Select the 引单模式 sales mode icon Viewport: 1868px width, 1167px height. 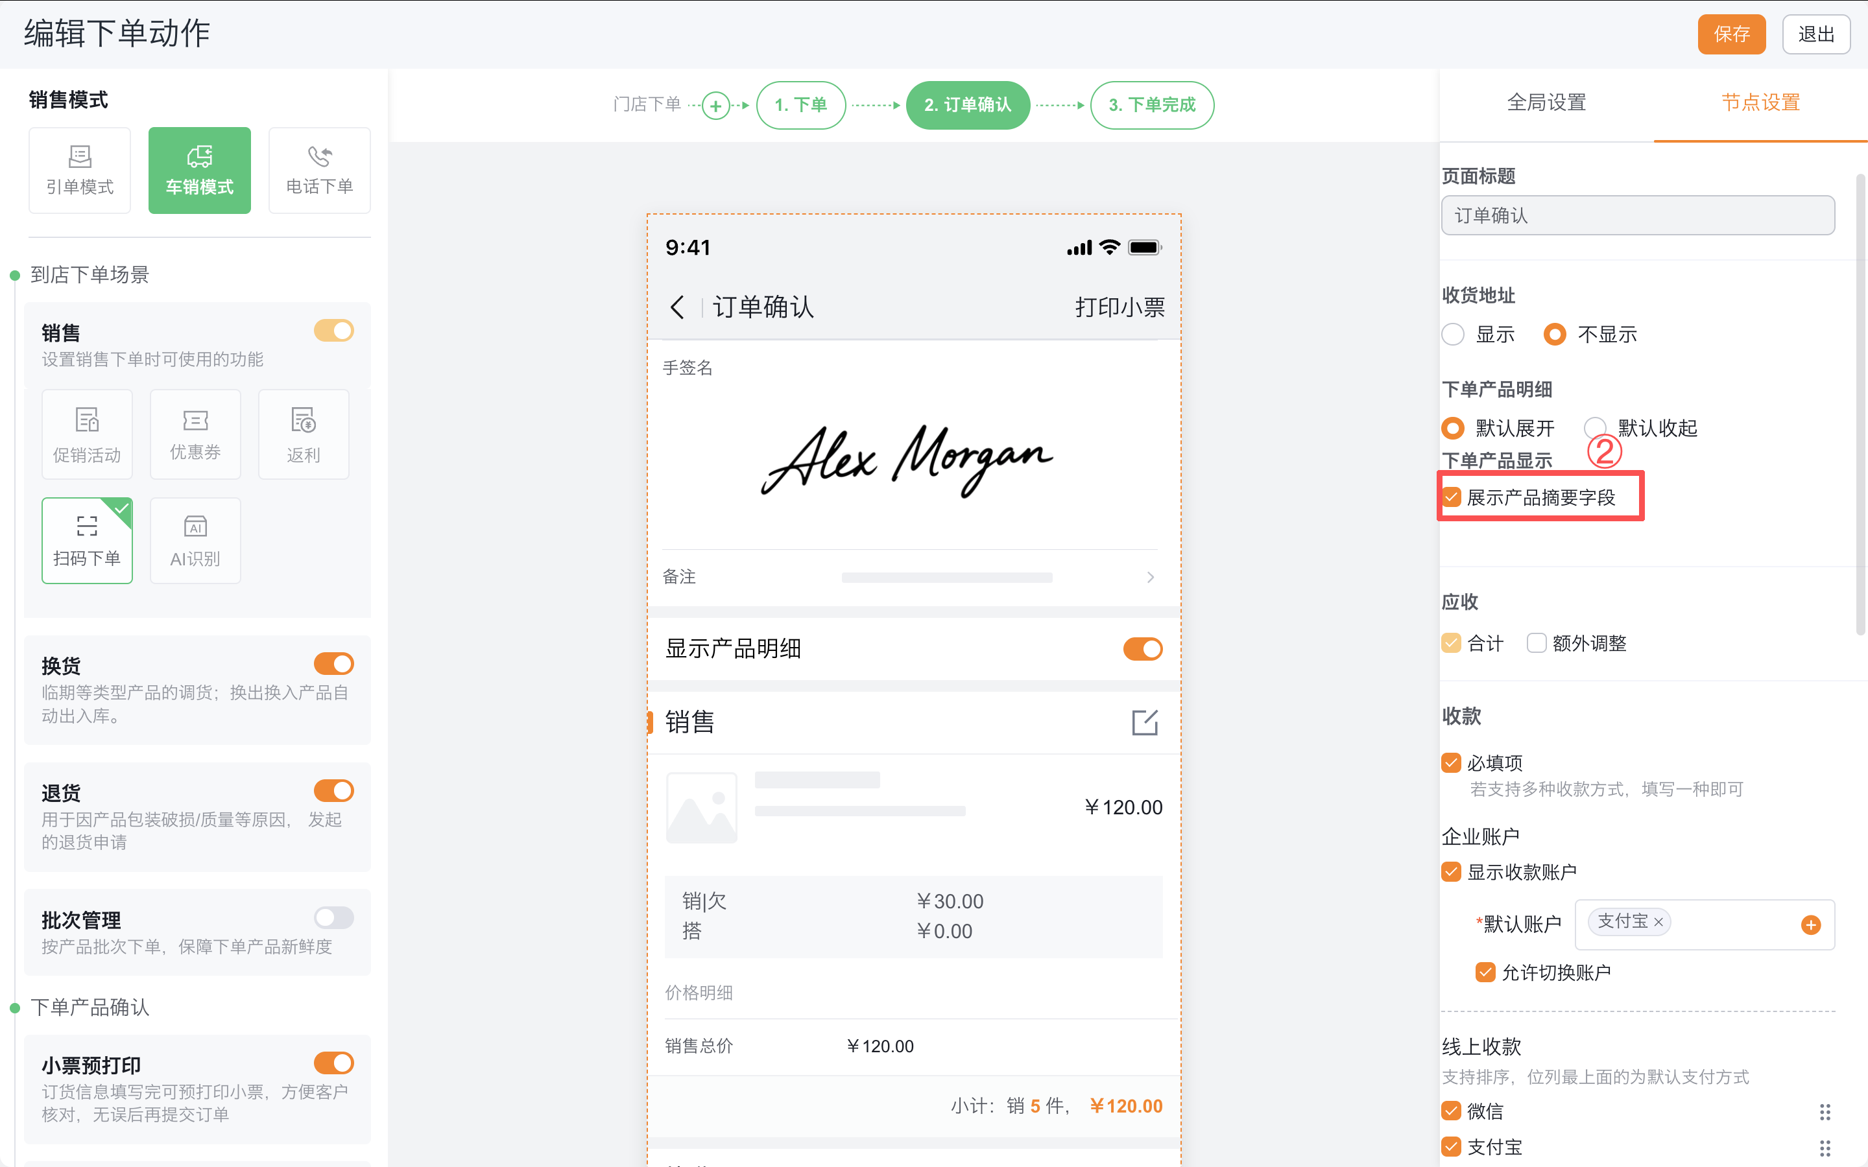[80, 170]
